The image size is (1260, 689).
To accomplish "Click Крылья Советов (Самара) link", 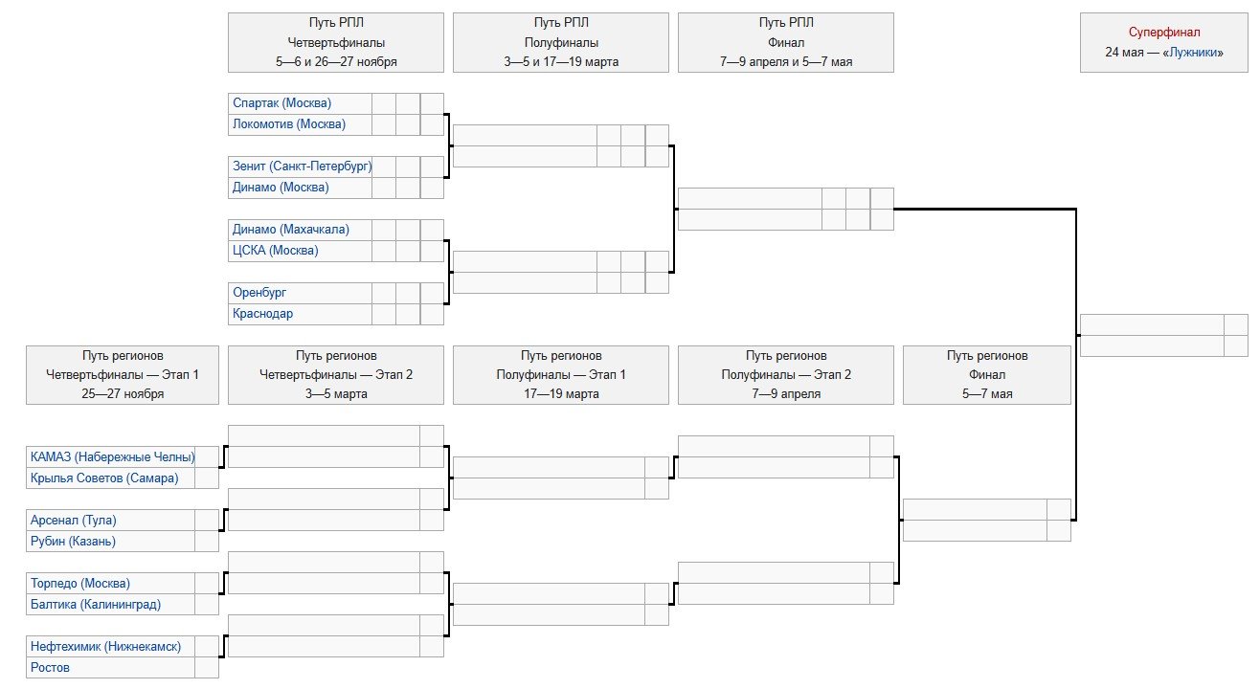I will click(x=103, y=478).
